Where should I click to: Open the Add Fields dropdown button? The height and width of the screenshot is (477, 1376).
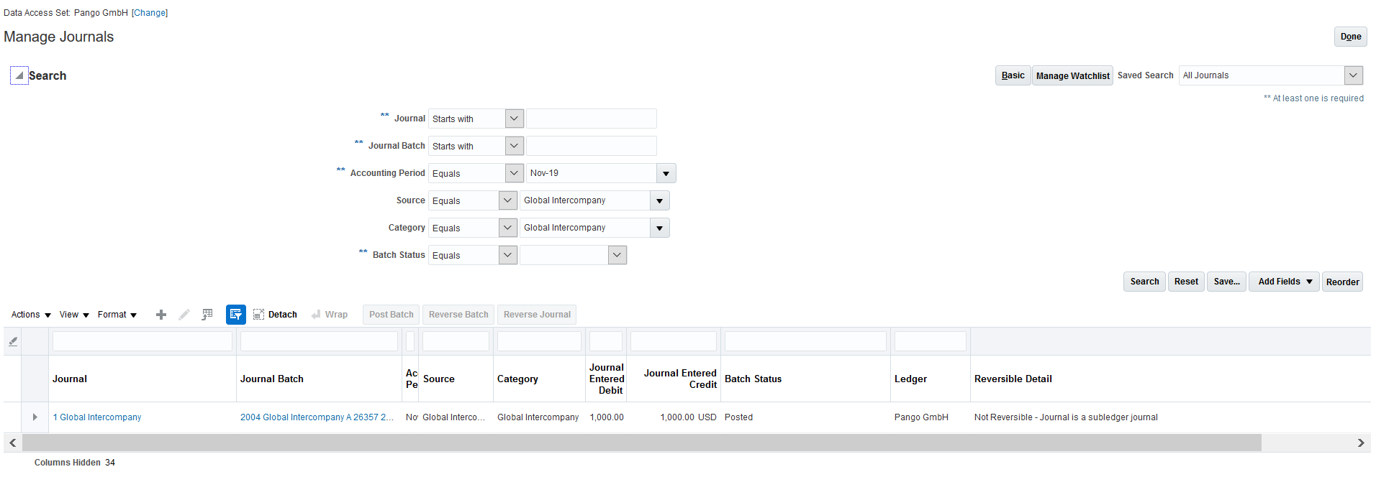1285,282
